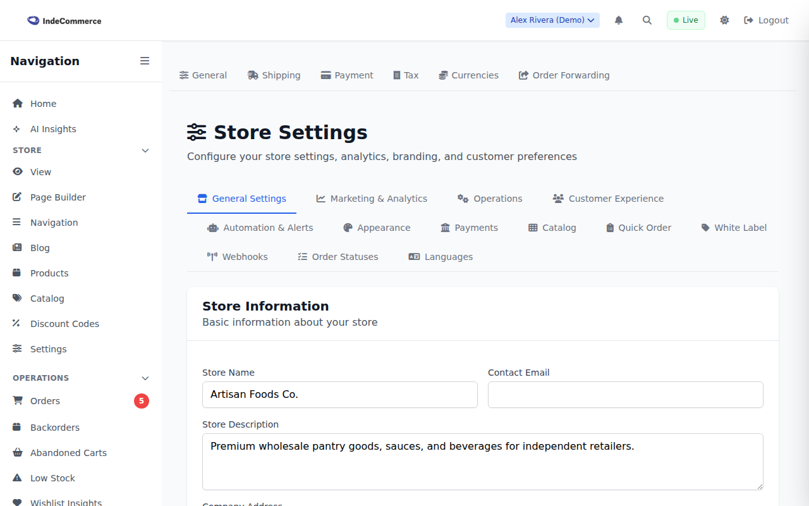The height and width of the screenshot is (506, 809).
Task: Click the Automation & Alerts robot icon
Action: tap(213, 228)
